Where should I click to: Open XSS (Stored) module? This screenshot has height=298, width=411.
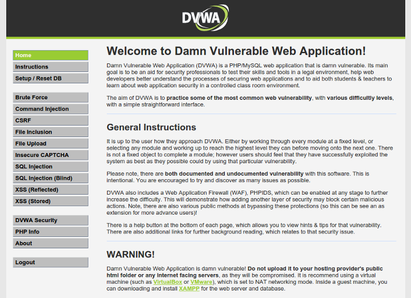pos(51,202)
